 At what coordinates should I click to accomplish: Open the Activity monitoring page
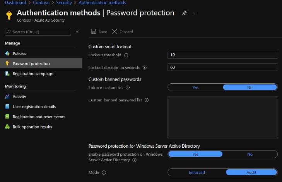[19, 96]
